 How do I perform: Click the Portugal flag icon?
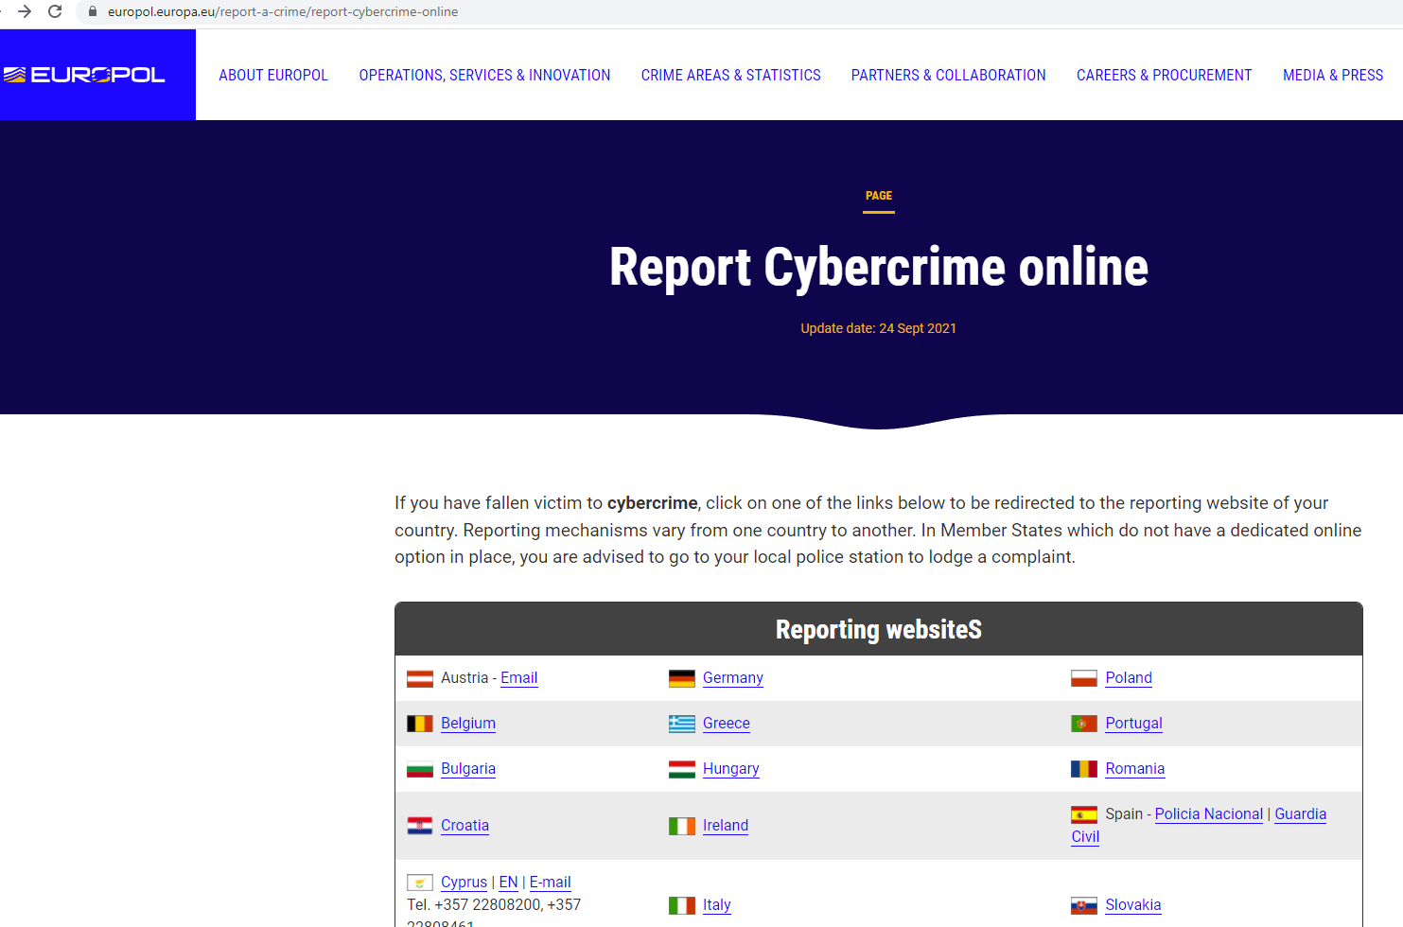[x=1084, y=724]
